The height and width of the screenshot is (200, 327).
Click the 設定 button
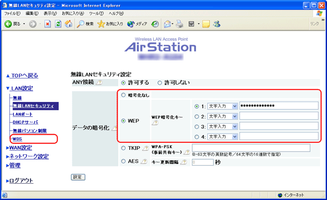78,177
